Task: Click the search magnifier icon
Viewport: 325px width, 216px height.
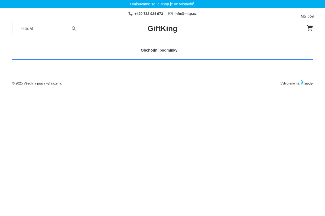Action: [74, 28]
